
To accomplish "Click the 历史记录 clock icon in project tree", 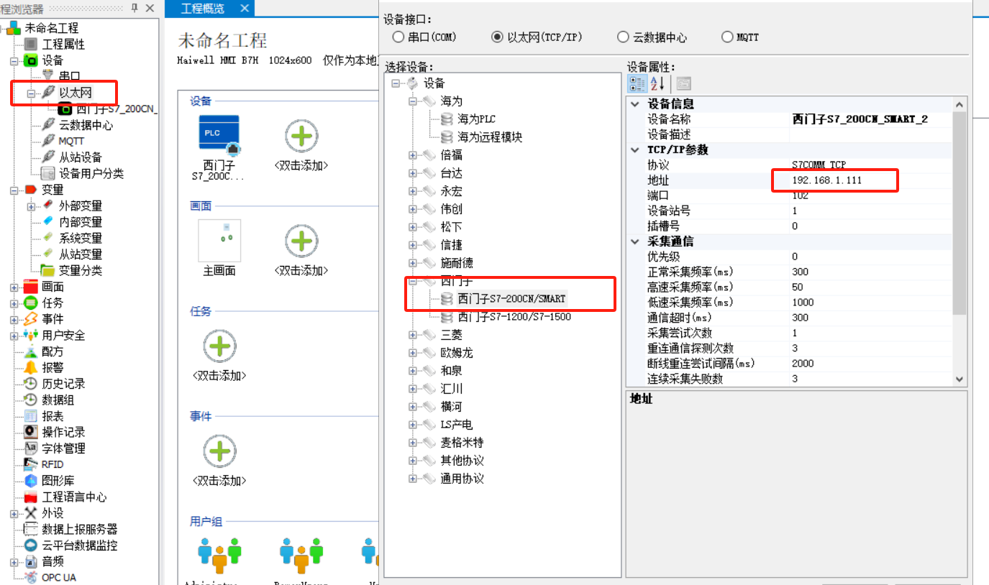I will pyautogui.click(x=31, y=384).
